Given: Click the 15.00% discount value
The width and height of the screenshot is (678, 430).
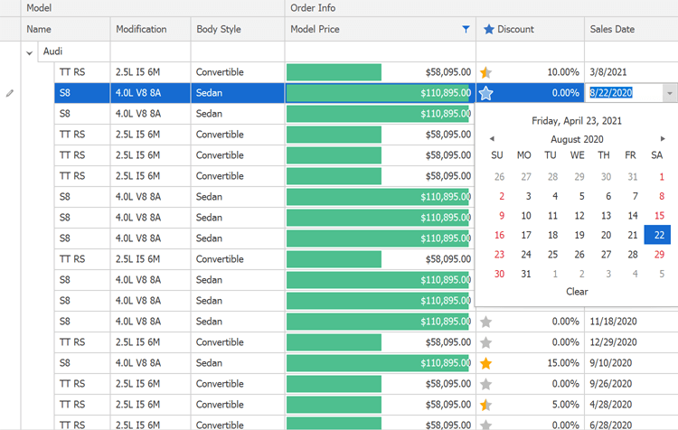Looking at the screenshot, I should [563, 363].
